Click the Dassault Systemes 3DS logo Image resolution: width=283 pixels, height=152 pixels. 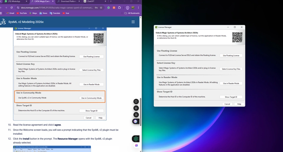tap(3, 22)
